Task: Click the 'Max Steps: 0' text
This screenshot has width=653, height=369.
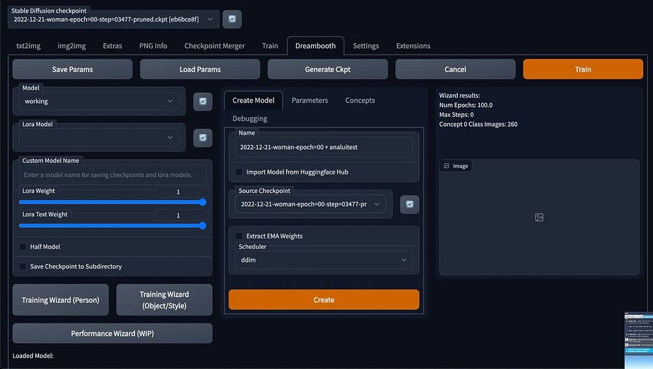Action: [456, 114]
